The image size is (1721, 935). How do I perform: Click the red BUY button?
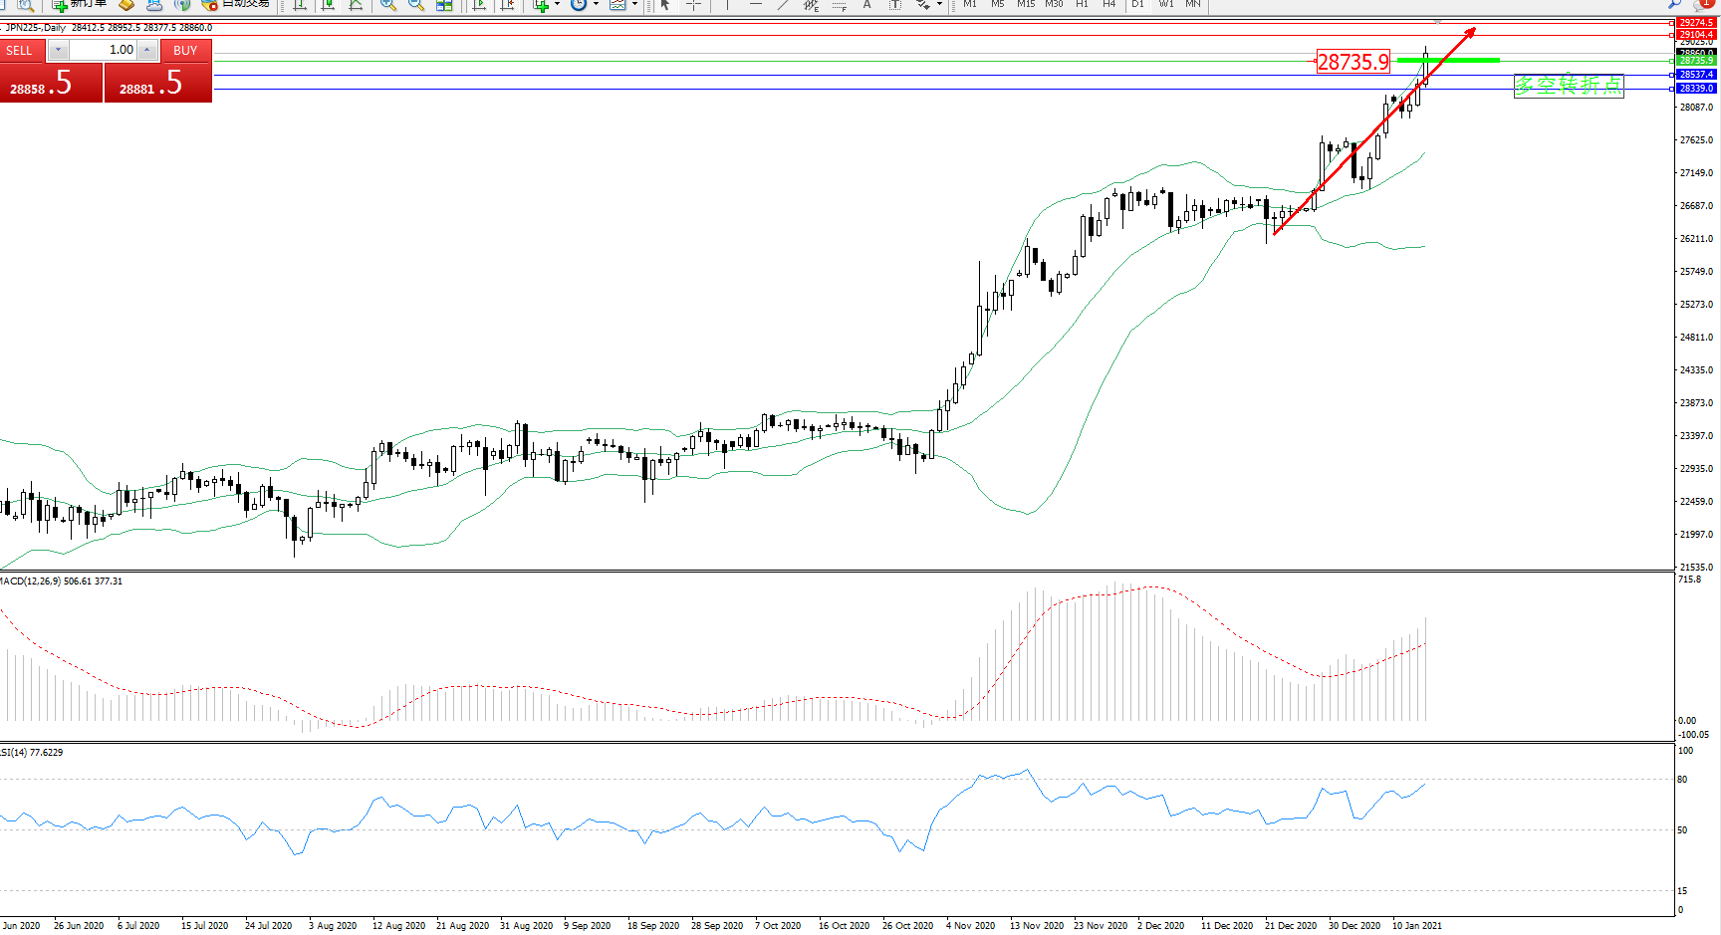(x=159, y=83)
